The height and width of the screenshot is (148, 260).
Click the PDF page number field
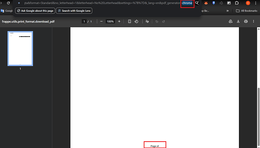(84, 22)
